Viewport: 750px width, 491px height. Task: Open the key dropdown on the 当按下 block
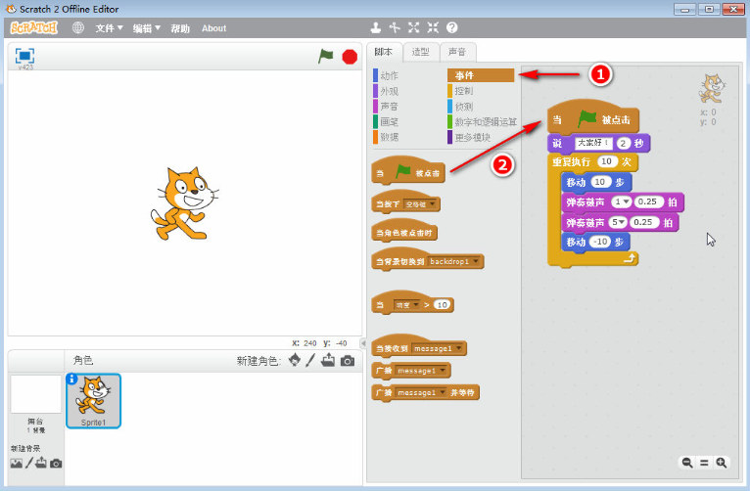(x=420, y=204)
